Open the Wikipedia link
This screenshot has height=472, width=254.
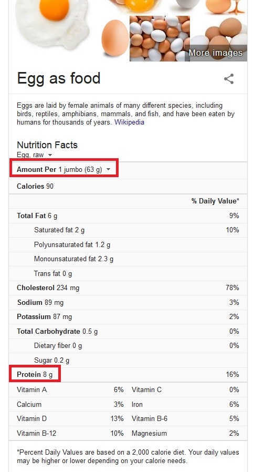coord(129,122)
